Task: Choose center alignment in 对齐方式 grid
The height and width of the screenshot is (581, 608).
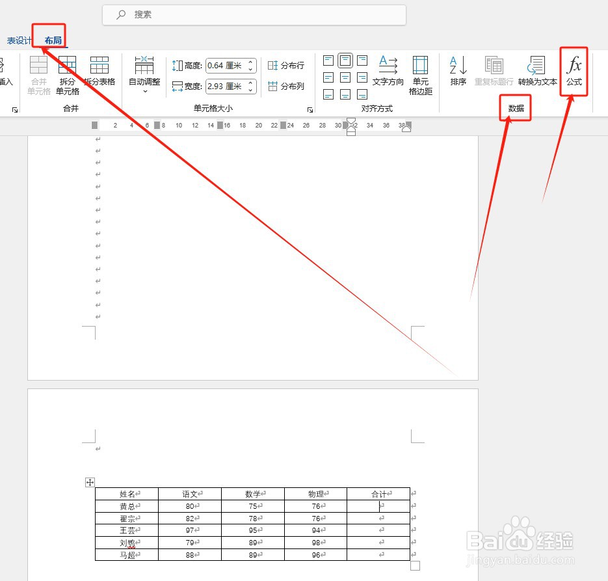Action: [x=345, y=77]
